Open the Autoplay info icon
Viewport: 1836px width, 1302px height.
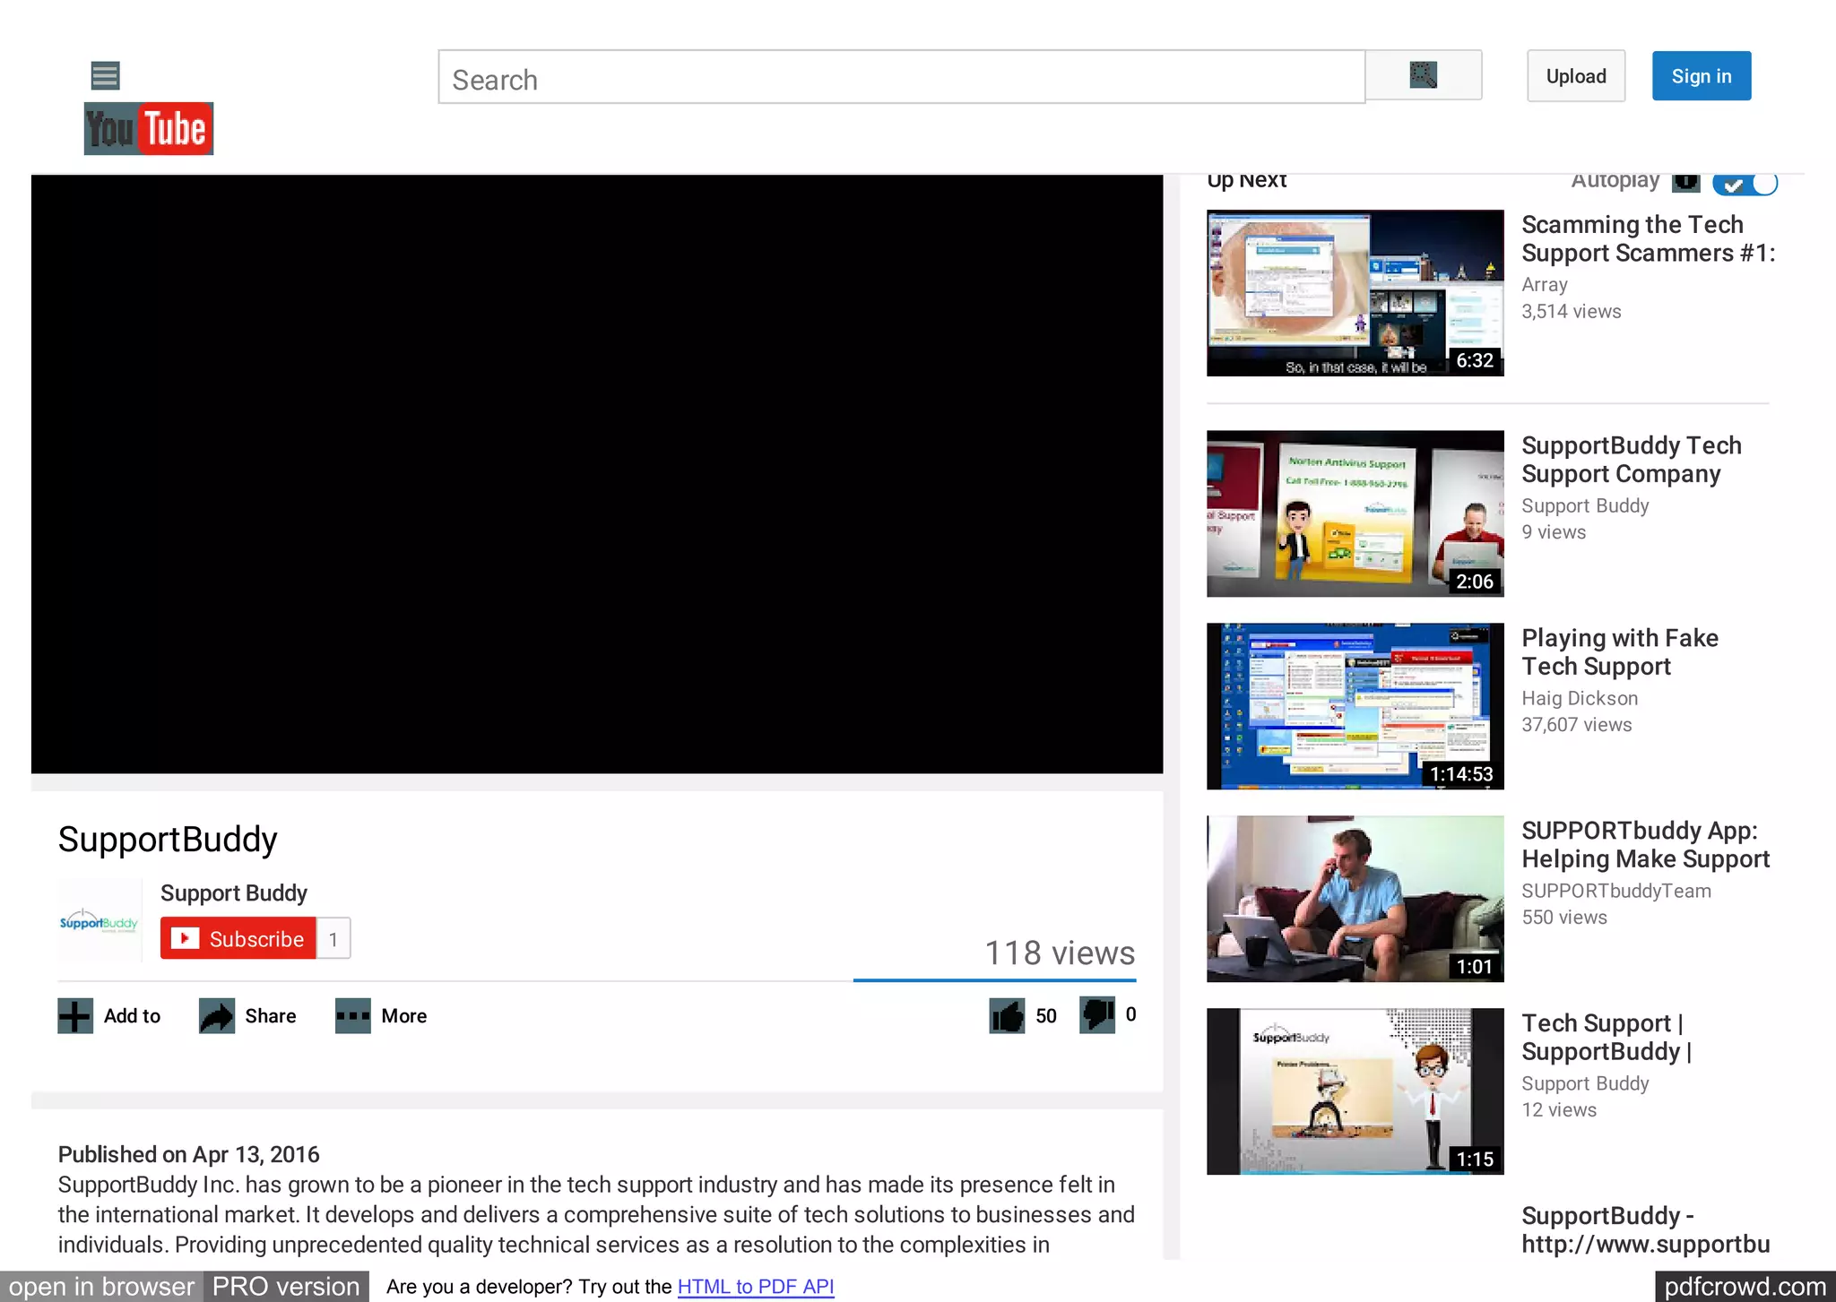(1685, 182)
